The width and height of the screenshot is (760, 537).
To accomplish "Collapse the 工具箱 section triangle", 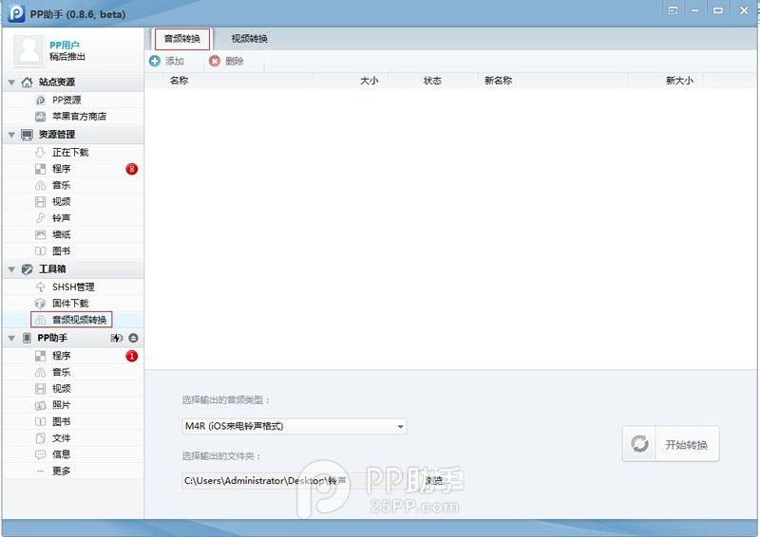I will pos(11,269).
